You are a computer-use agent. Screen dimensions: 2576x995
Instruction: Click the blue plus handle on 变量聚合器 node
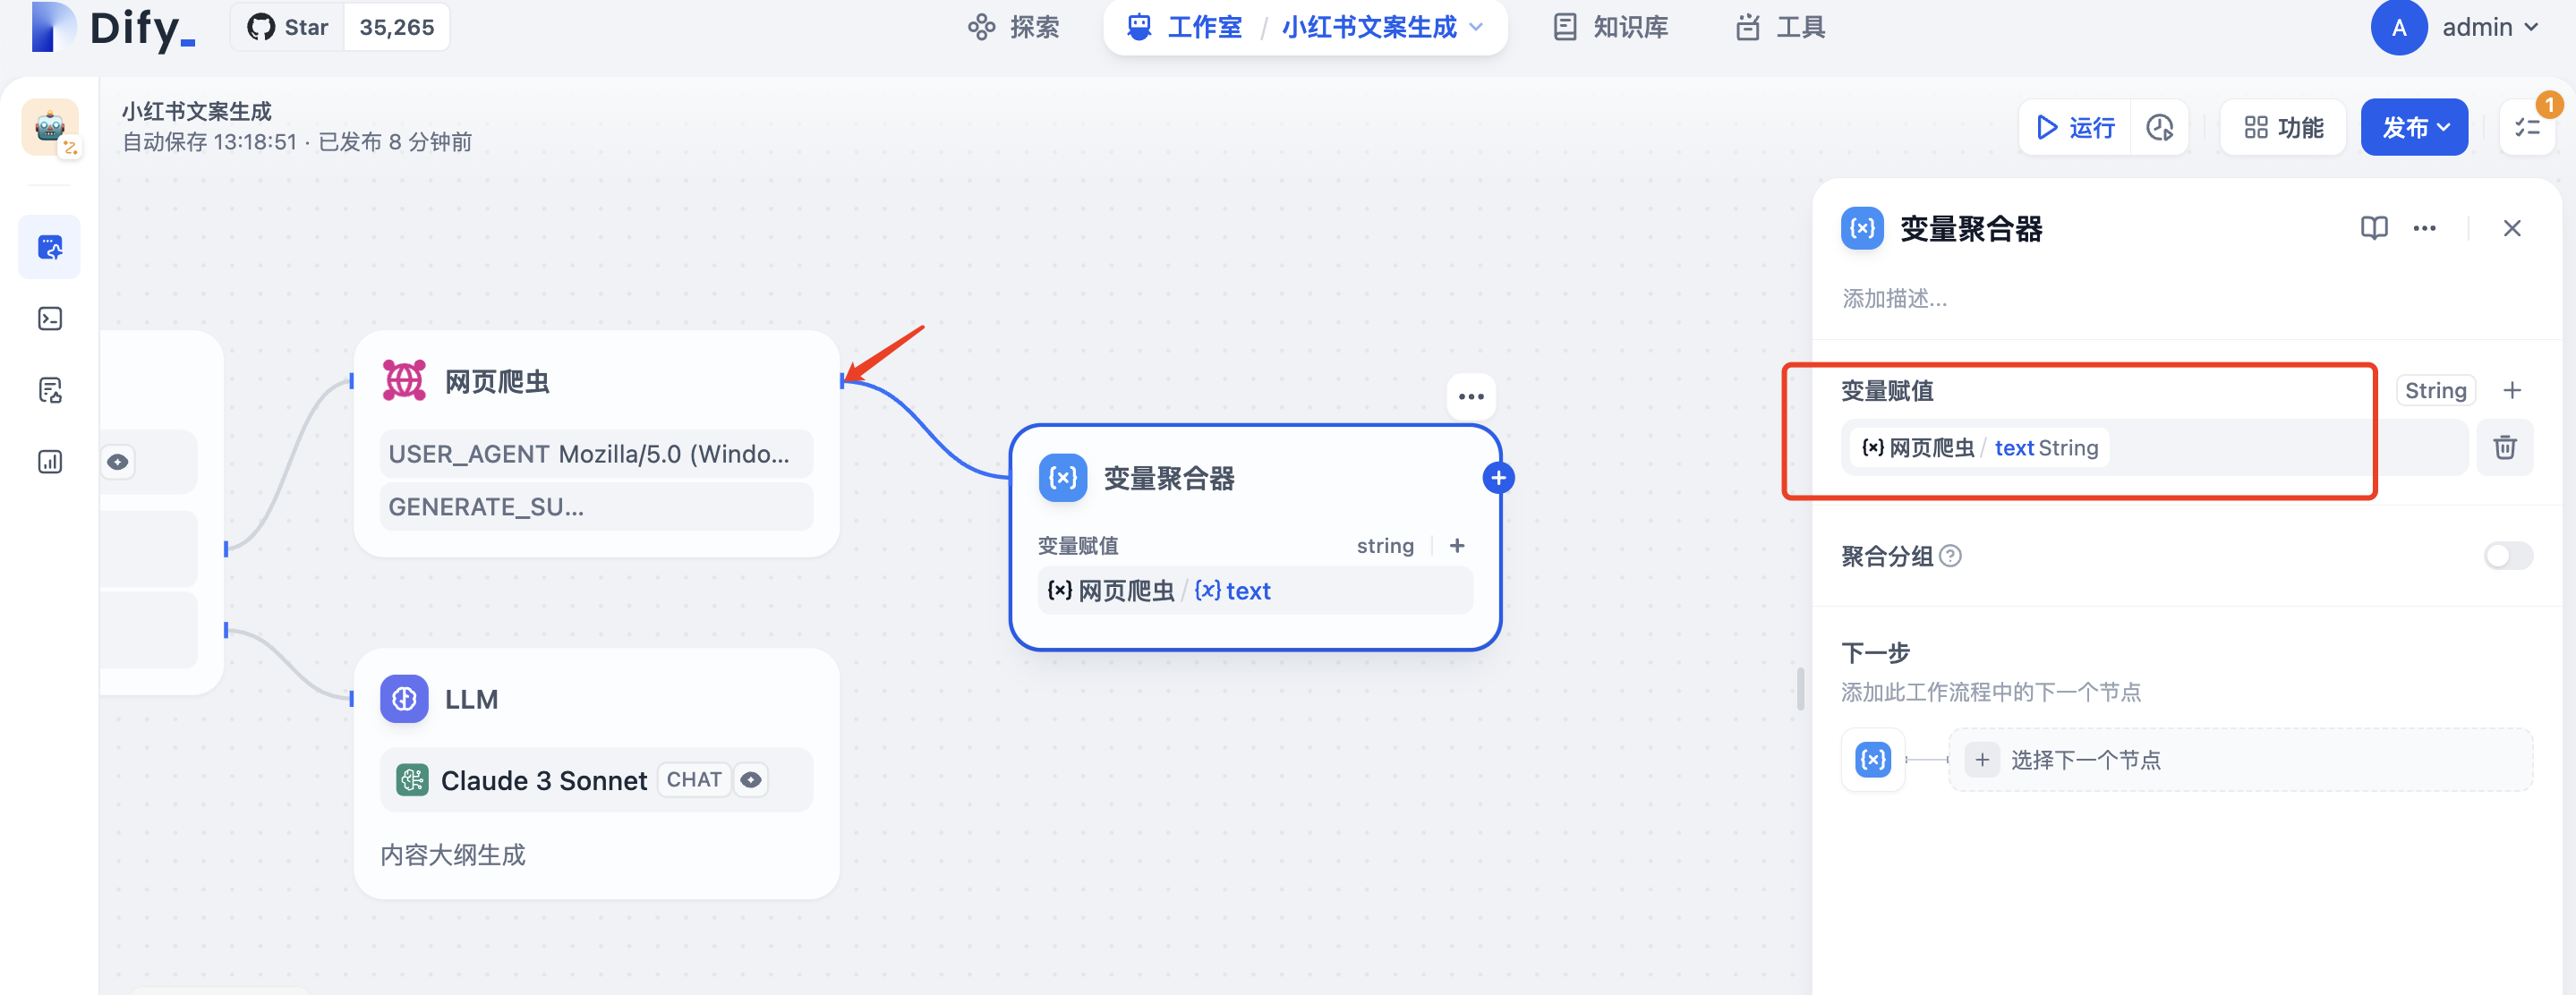[x=1497, y=478]
